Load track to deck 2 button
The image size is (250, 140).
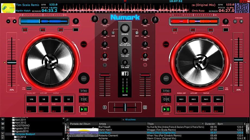(137, 33)
